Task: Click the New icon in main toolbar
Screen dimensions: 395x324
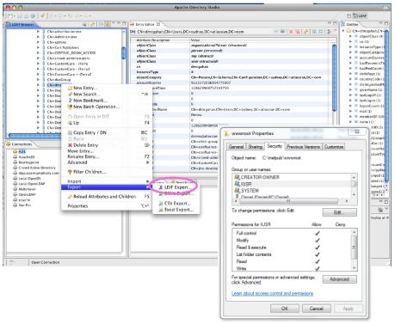Action: (10, 16)
